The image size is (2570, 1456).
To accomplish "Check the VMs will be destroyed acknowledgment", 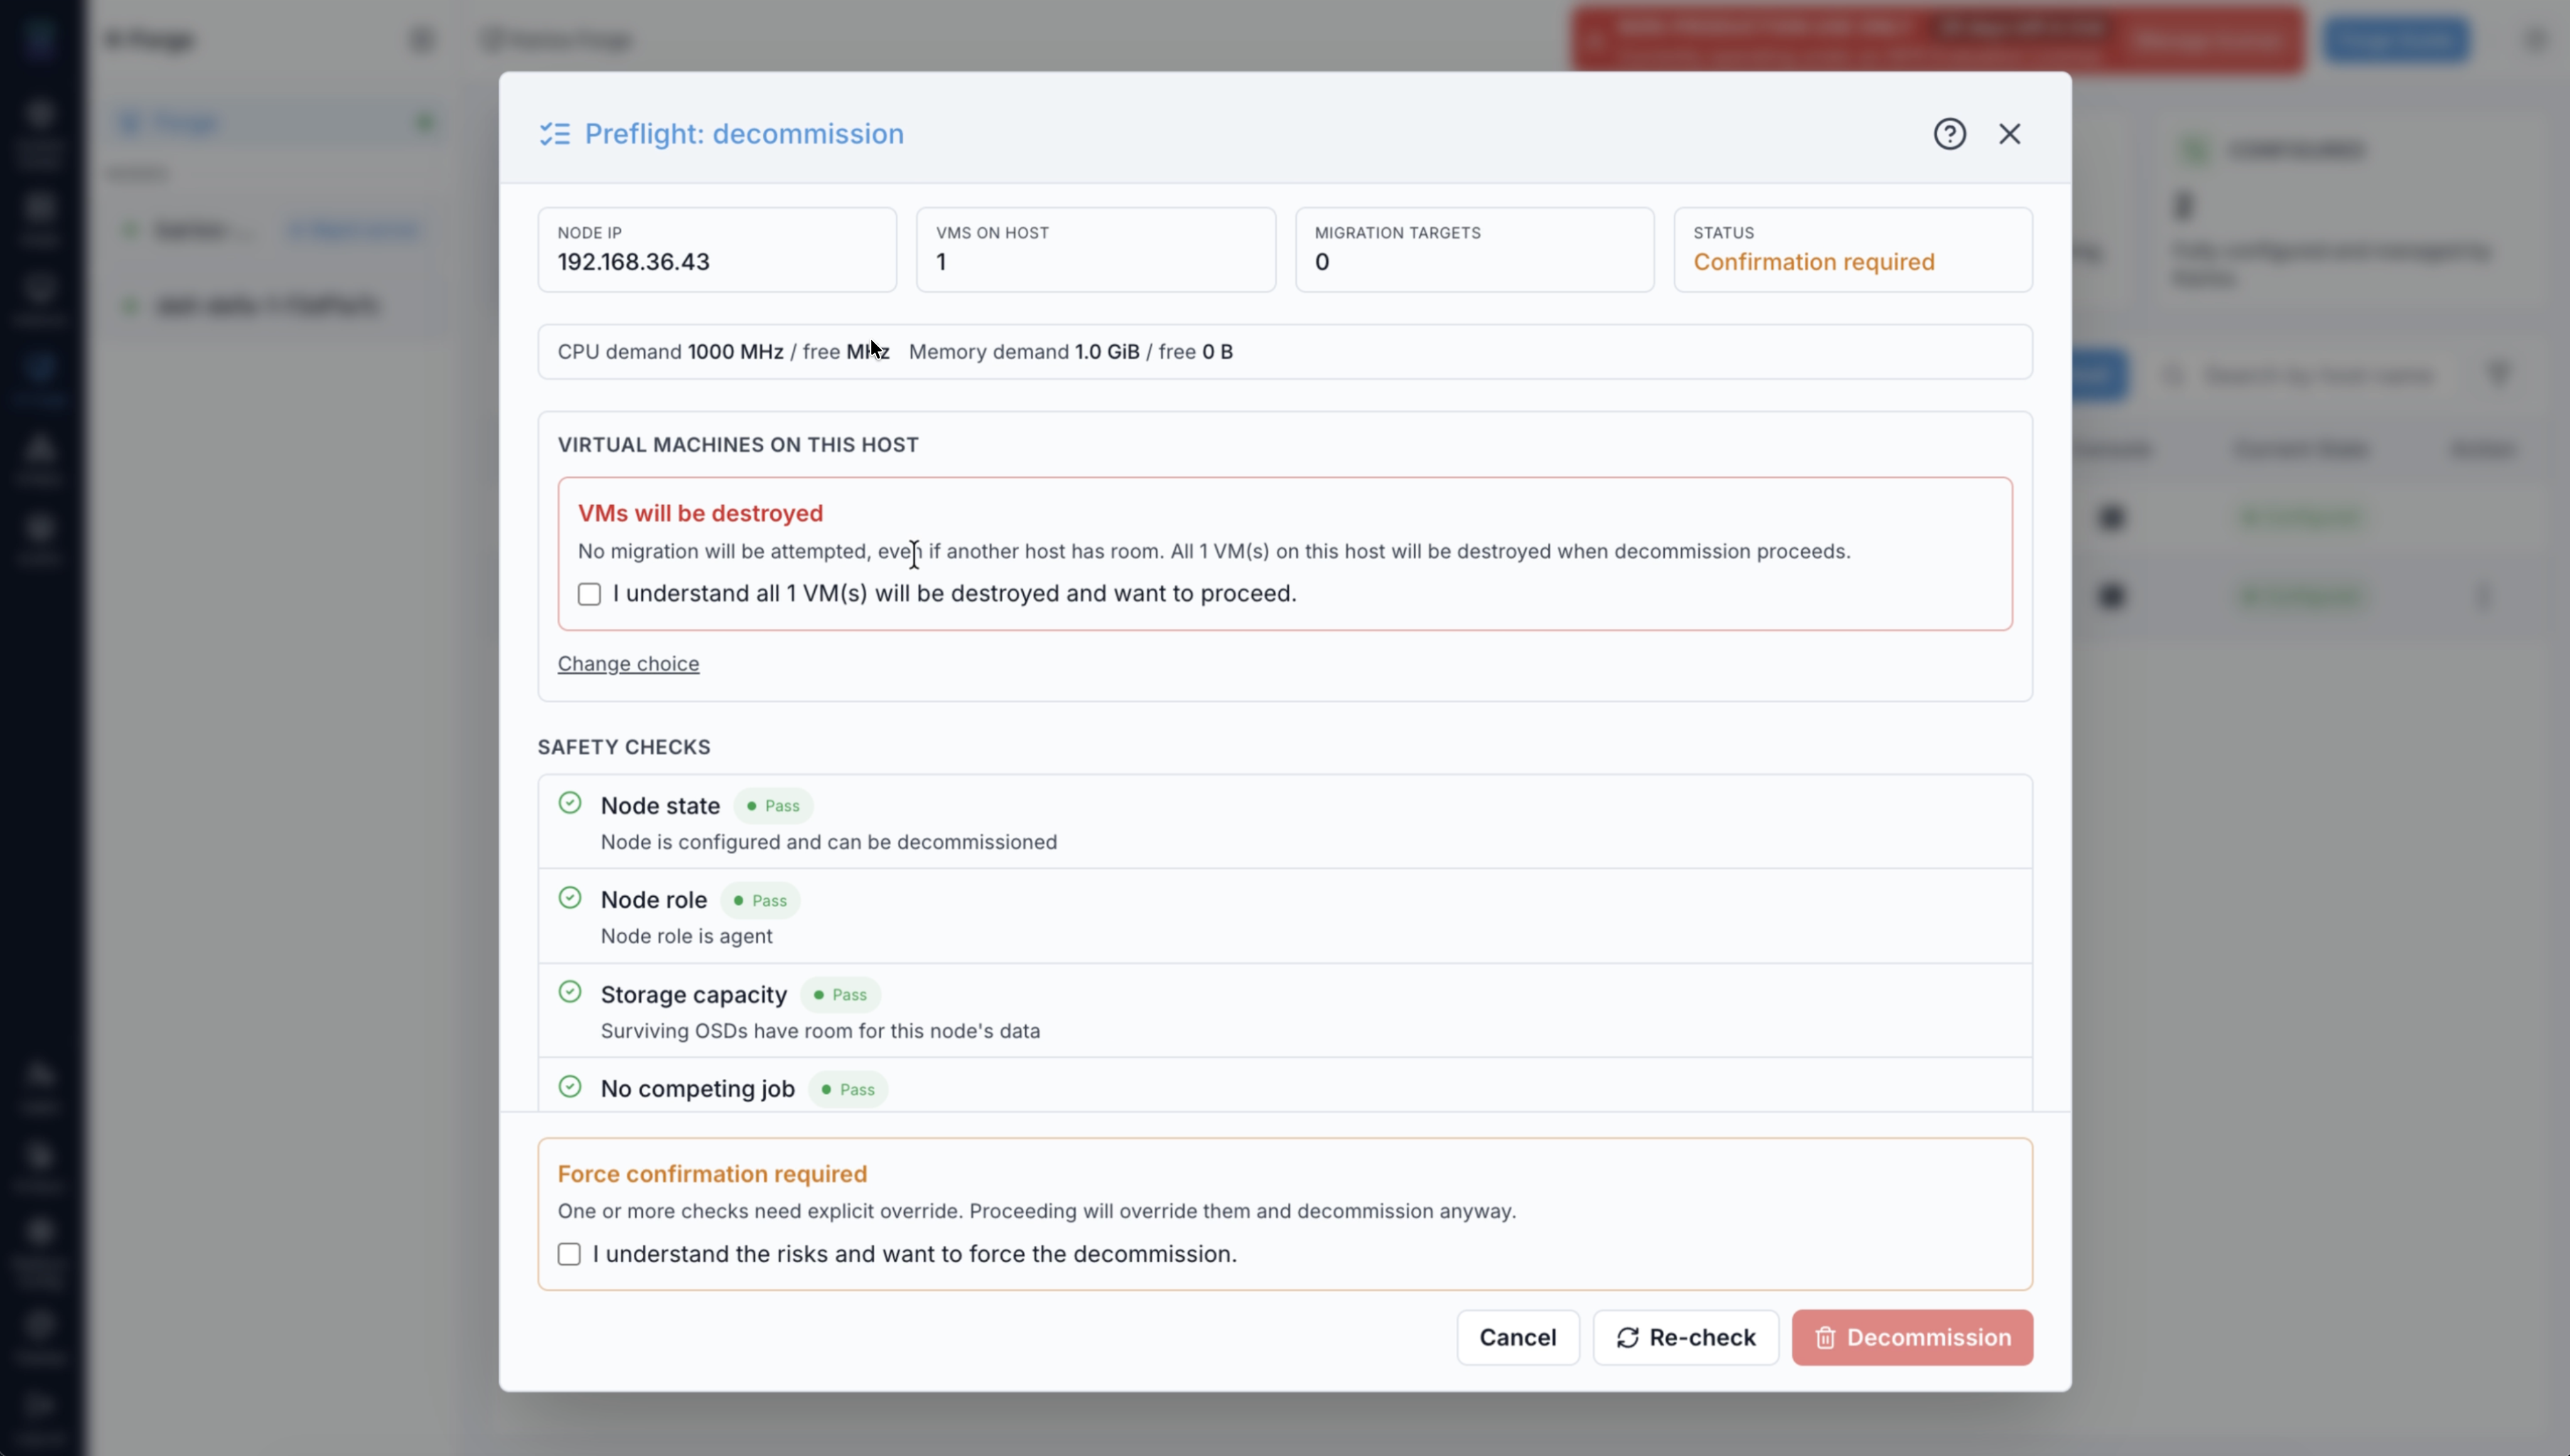I will (589, 594).
